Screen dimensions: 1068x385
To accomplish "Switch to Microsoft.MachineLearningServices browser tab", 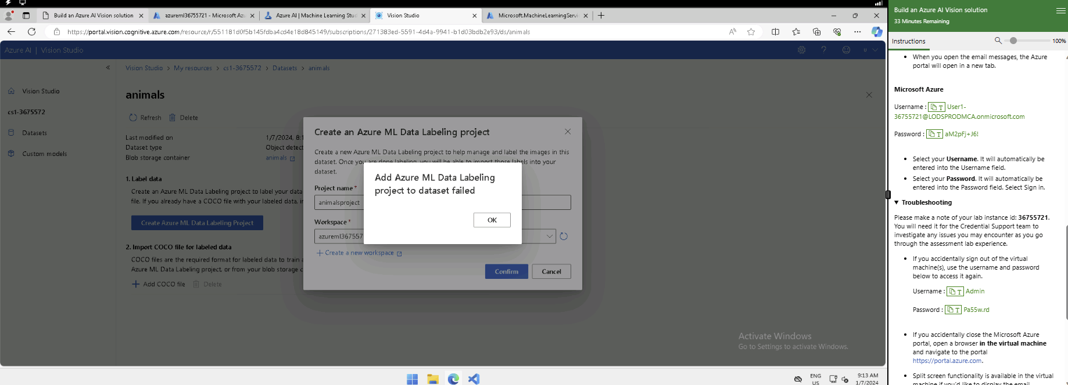I will [537, 16].
